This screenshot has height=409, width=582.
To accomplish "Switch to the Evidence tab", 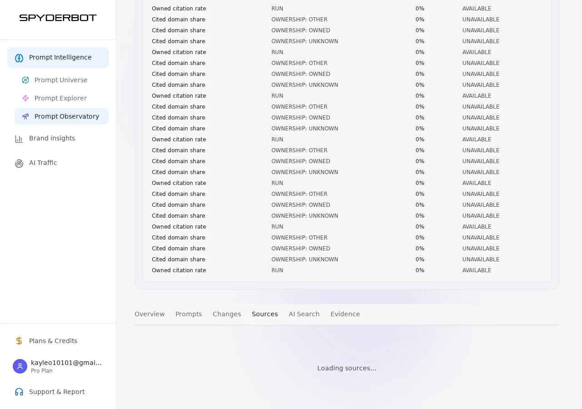I will click(345, 314).
